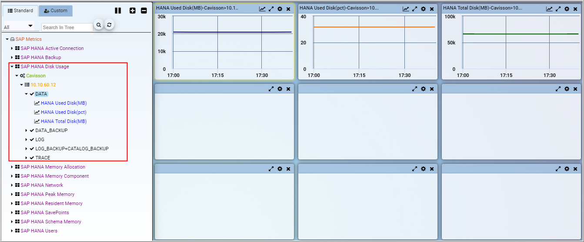Open SAP HANA Peak Memory group
Screen dimensions: 584x242
tap(47, 194)
